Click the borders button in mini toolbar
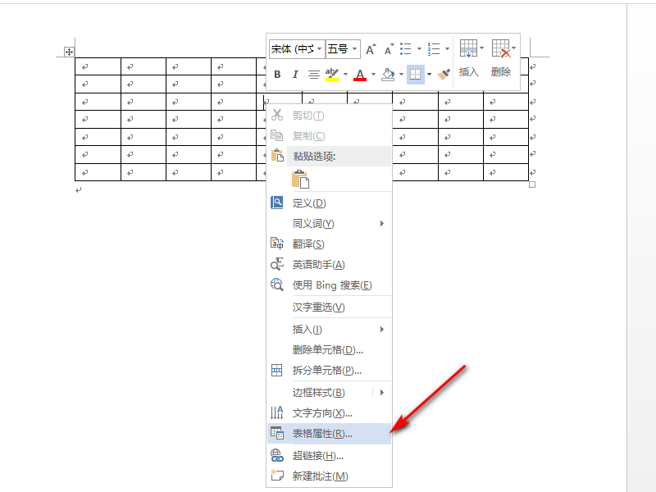656x492 pixels. click(x=416, y=75)
